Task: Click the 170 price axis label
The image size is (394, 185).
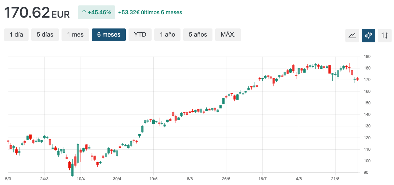Action: [367, 80]
